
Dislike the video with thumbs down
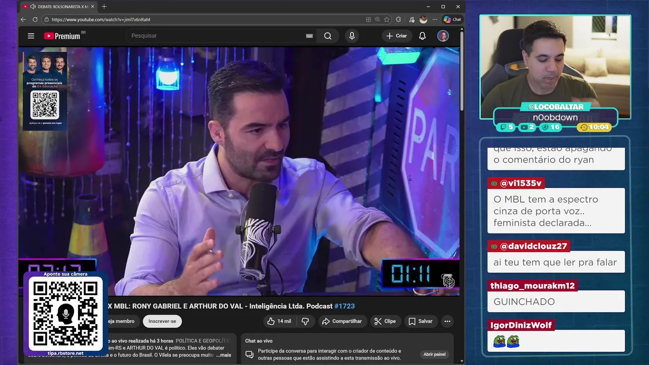(305, 321)
